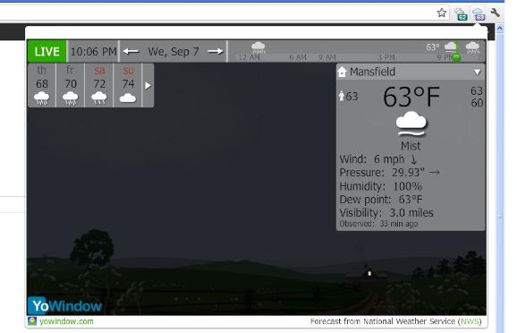This screenshot has height=333, width=517.
Task: Open the yowindow.com link
Action: (x=66, y=321)
